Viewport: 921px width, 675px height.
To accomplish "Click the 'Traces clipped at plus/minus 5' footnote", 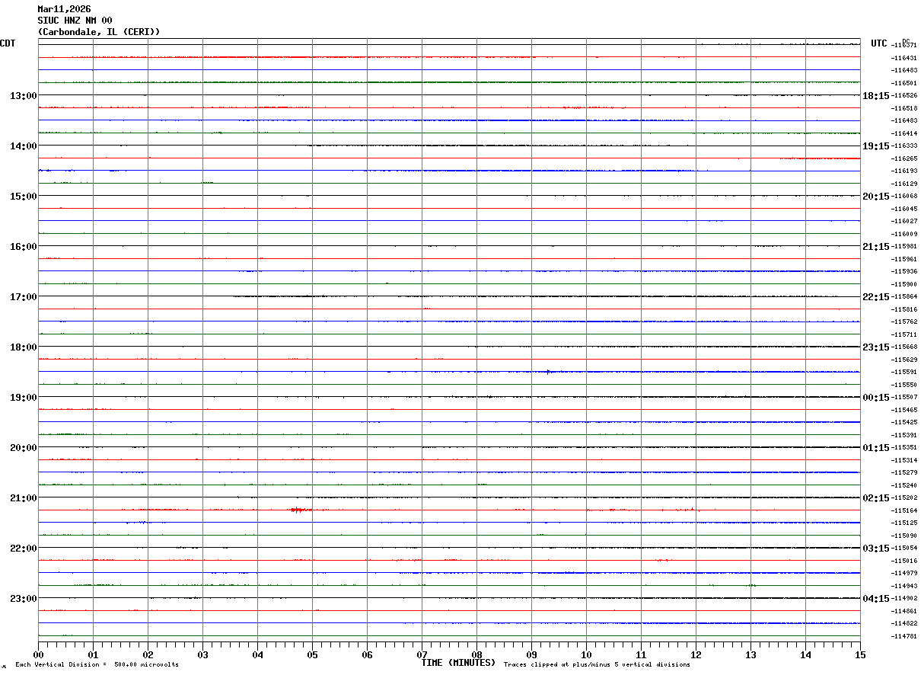I will coord(597,664).
